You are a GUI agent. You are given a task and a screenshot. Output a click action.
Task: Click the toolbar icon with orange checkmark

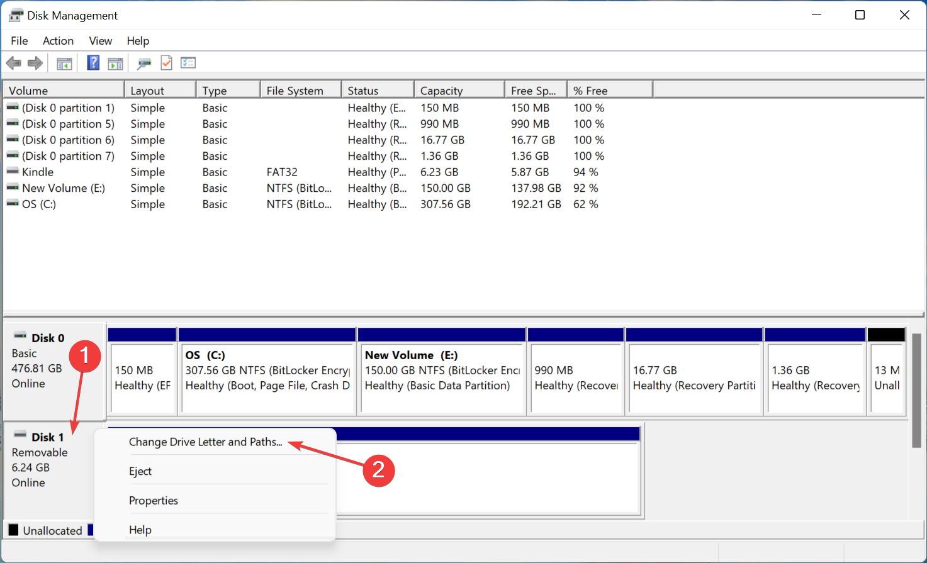166,63
